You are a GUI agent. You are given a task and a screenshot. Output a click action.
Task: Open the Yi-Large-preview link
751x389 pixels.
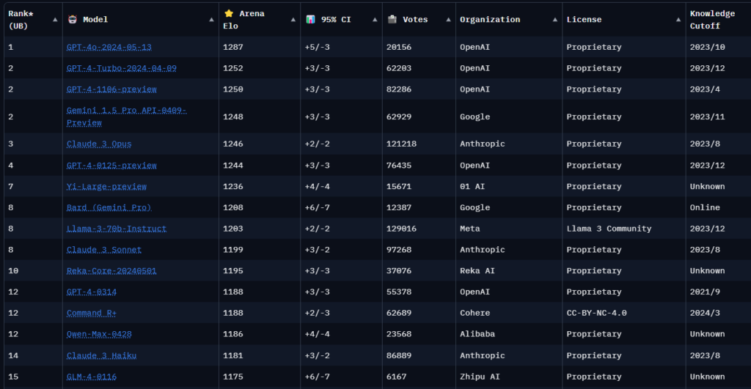tap(106, 186)
